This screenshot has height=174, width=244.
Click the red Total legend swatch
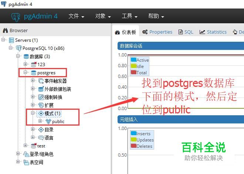[x=133, y=72]
